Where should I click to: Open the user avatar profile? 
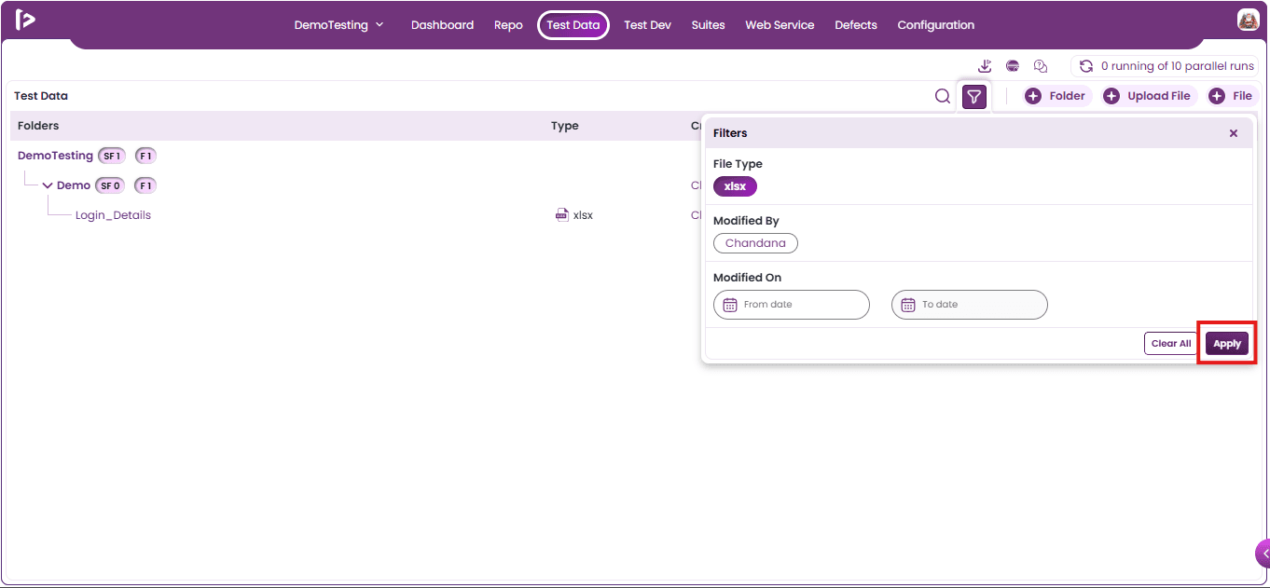point(1248,20)
